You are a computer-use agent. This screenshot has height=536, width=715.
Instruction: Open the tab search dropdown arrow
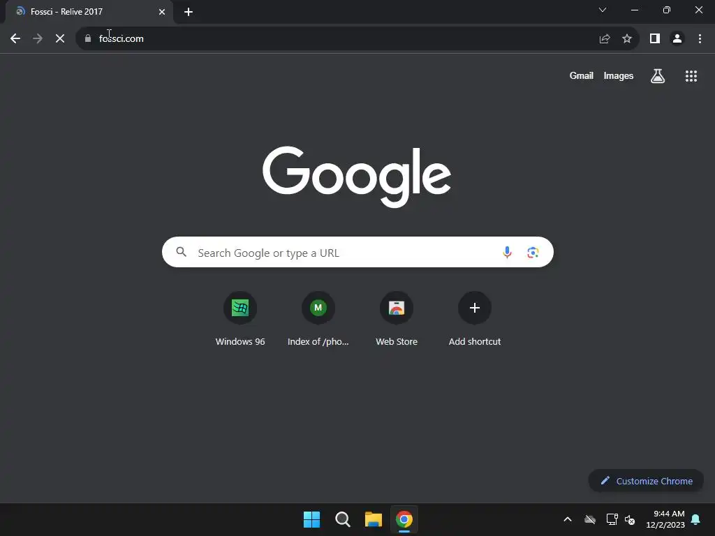[603, 10]
